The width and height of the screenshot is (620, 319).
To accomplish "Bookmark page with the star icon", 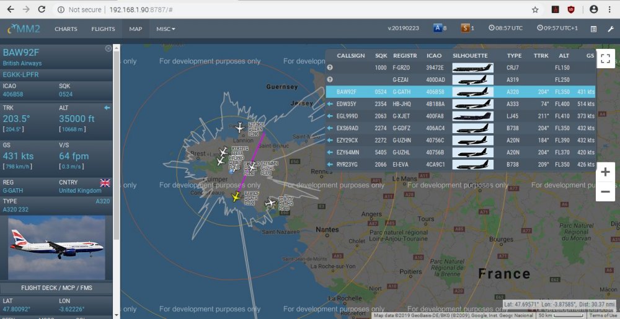I will 535,9.
